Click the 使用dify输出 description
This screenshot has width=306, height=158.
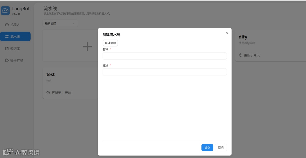click(247, 43)
